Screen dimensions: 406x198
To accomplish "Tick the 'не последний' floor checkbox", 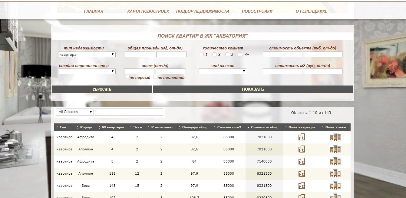I will coord(155,77).
